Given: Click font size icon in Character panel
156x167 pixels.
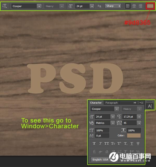Looking at the screenshot, I should (x=92, y=117).
